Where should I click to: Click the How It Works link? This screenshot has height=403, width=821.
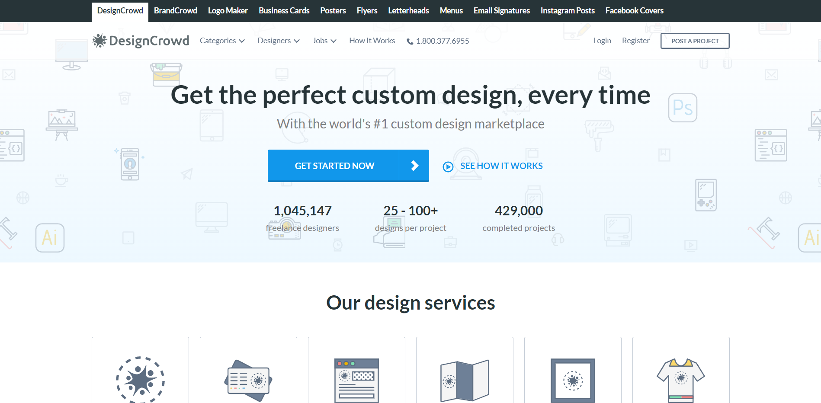click(x=372, y=41)
